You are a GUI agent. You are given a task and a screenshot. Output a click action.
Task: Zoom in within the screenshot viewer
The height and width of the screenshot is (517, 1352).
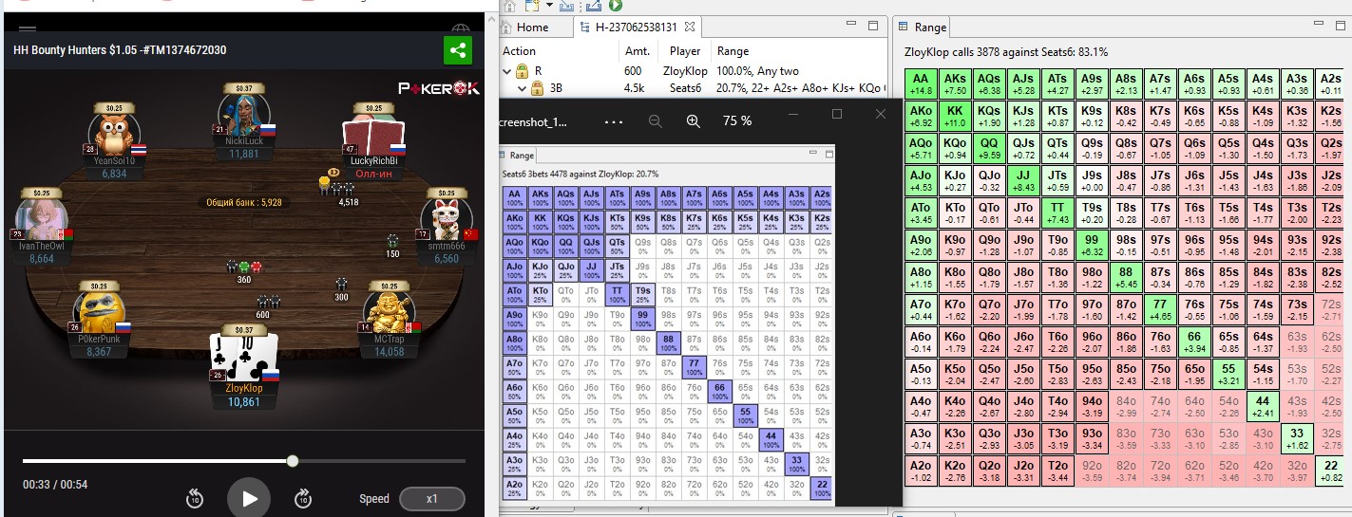[693, 121]
